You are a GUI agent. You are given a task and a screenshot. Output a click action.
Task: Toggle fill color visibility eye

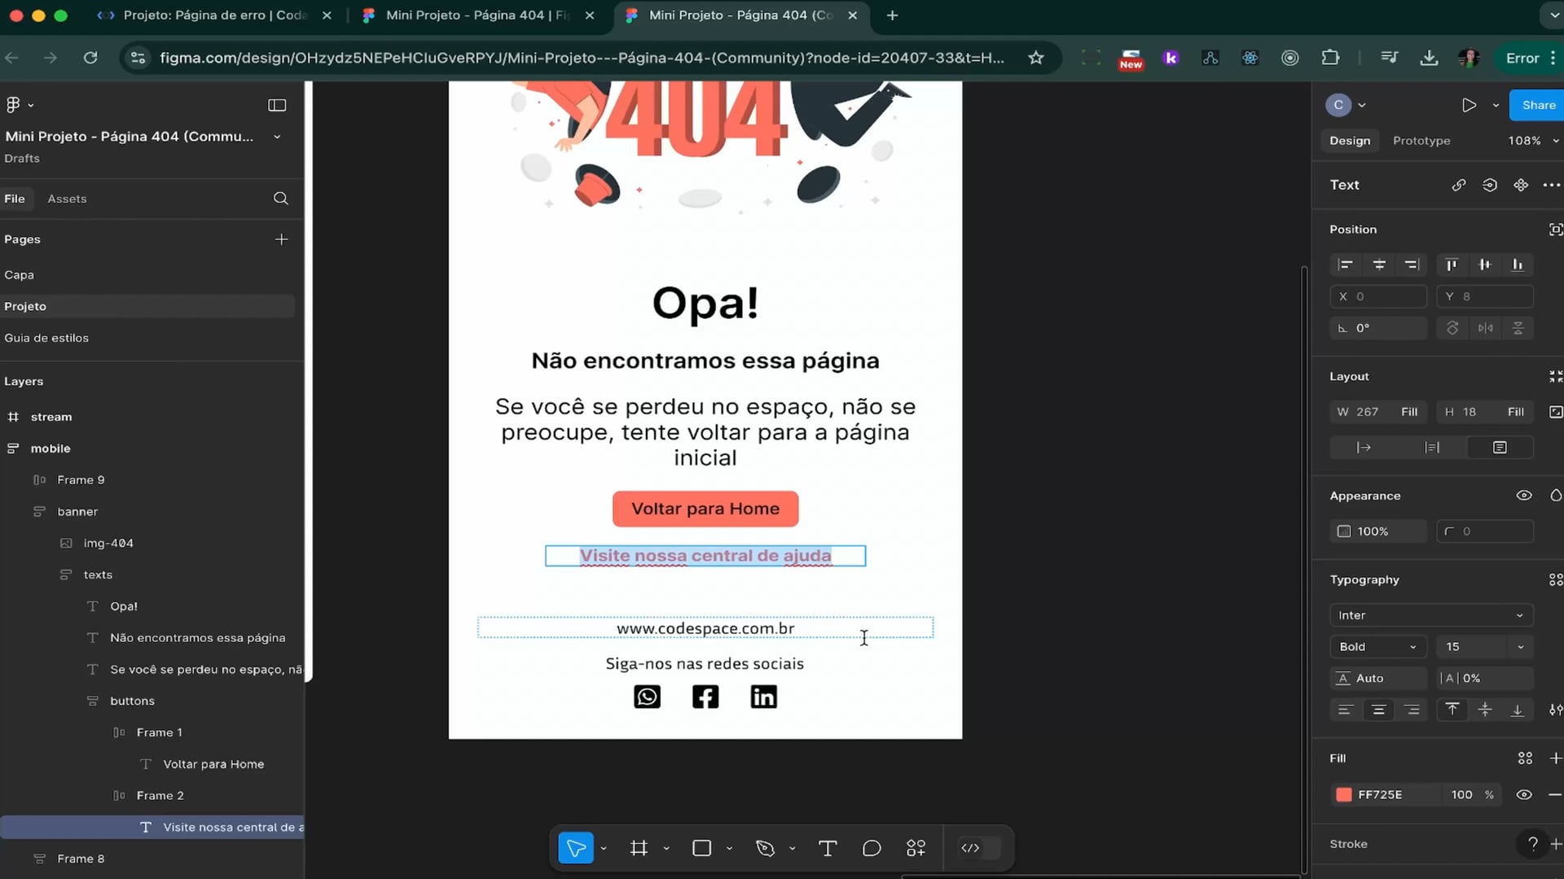(1524, 794)
